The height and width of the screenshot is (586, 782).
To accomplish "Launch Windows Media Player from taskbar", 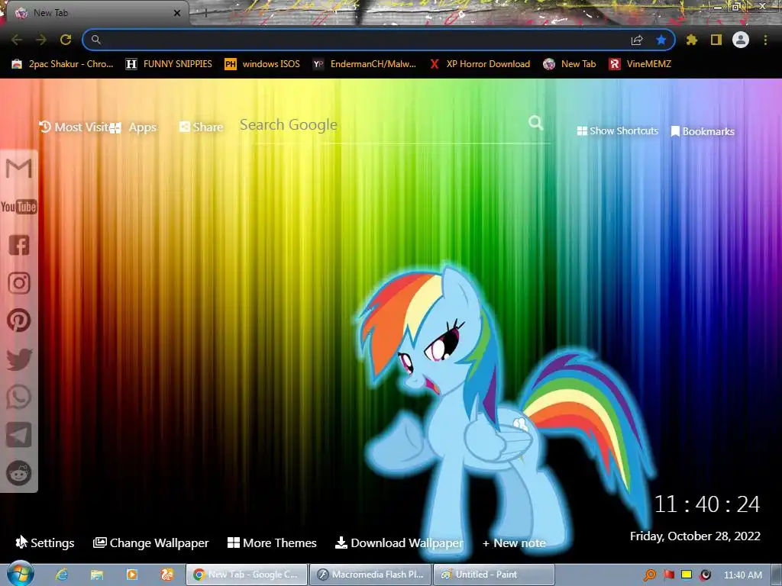I will tap(131, 575).
